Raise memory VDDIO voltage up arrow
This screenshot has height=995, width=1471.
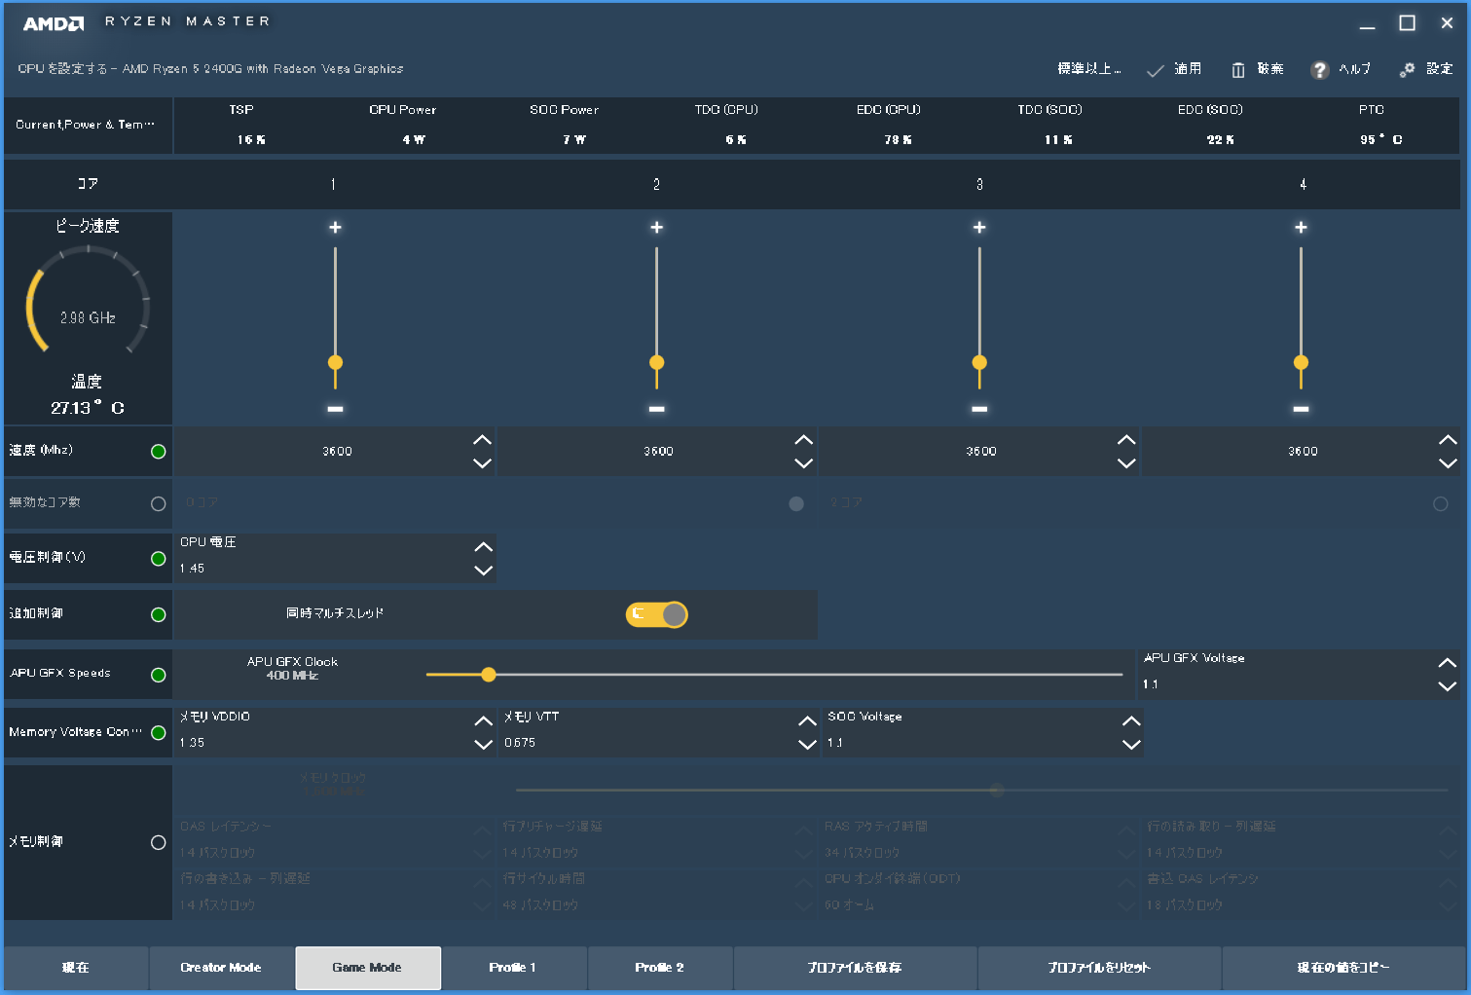(x=483, y=721)
